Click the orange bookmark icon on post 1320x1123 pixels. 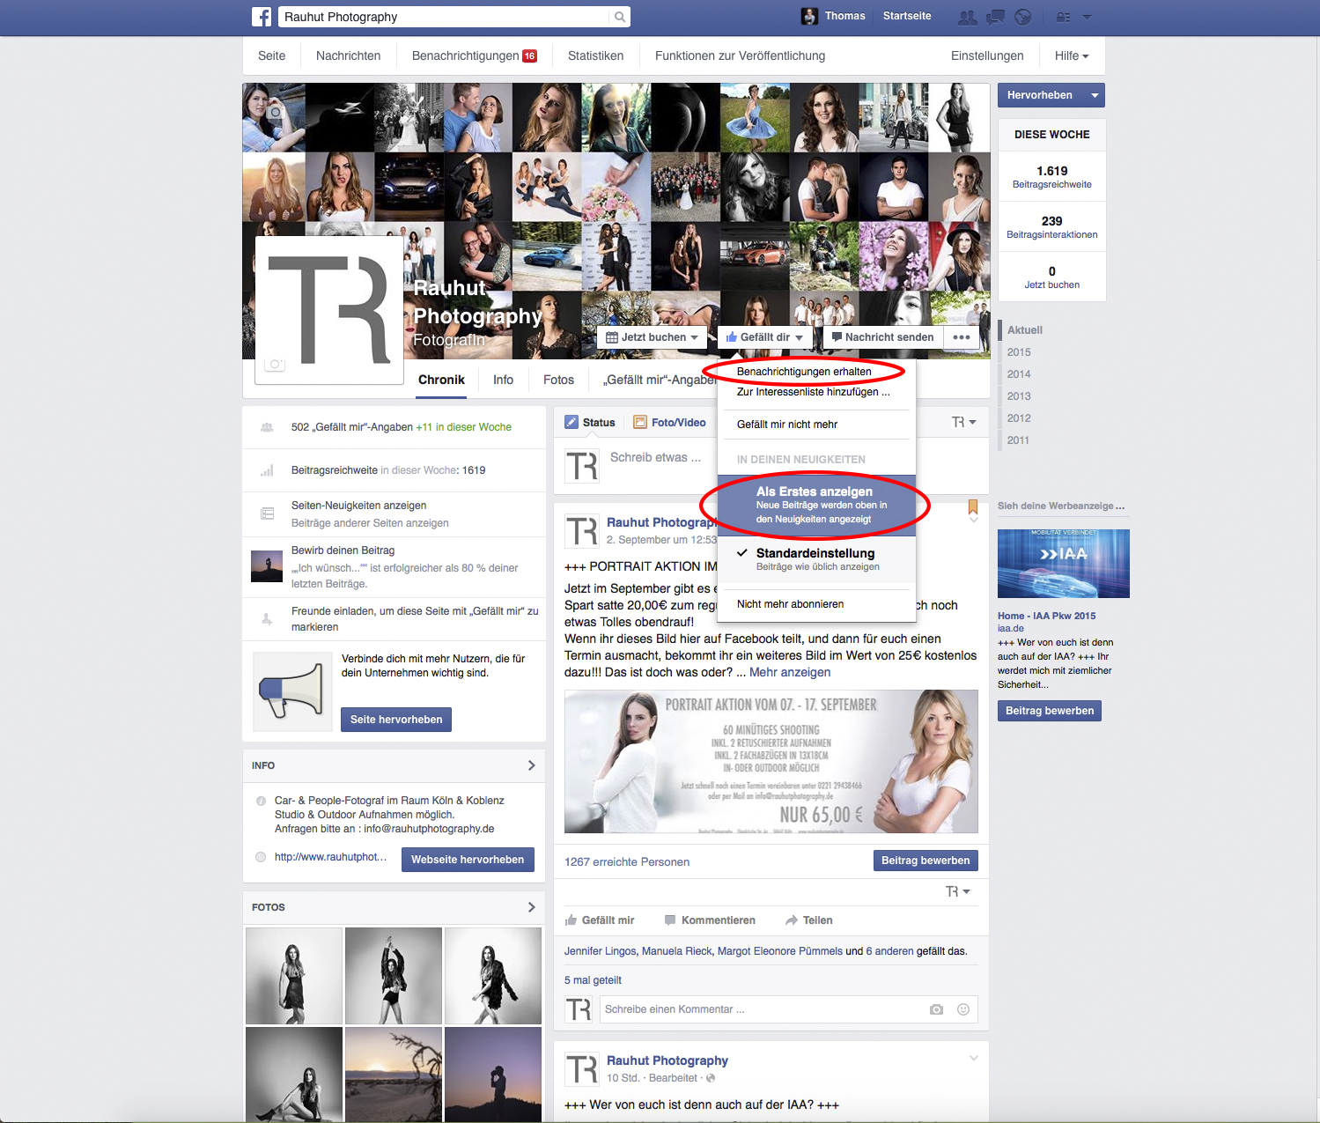[x=973, y=507]
